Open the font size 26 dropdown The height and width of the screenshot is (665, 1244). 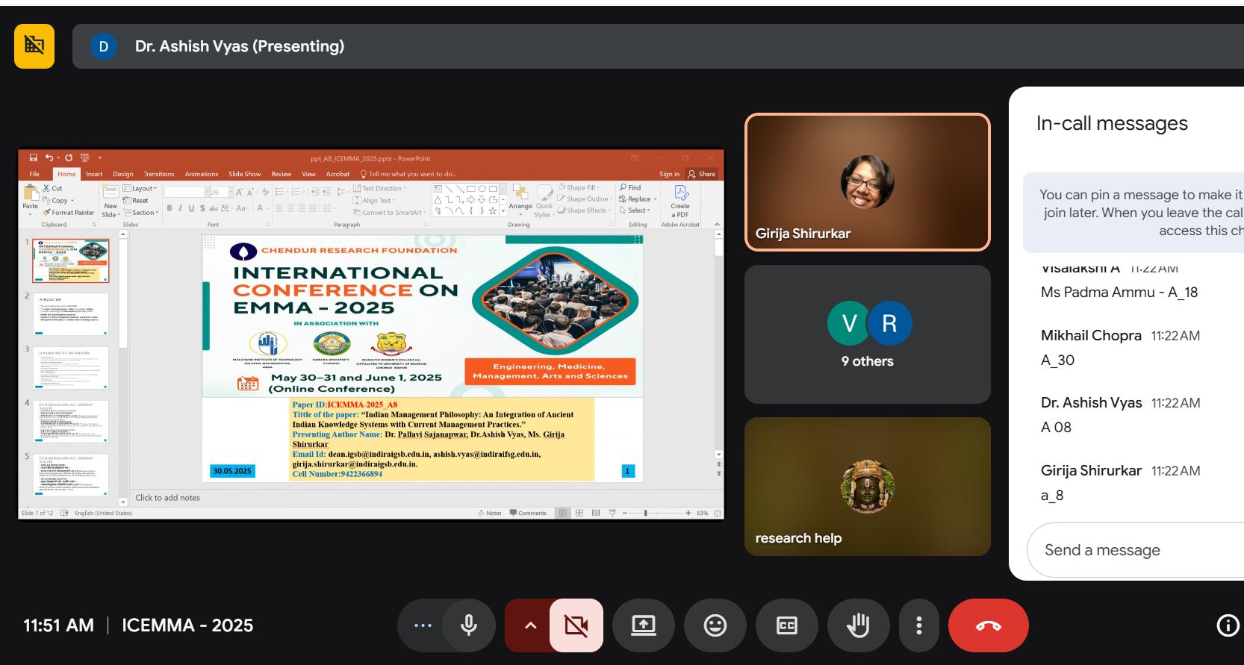pyautogui.click(x=231, y=192)
